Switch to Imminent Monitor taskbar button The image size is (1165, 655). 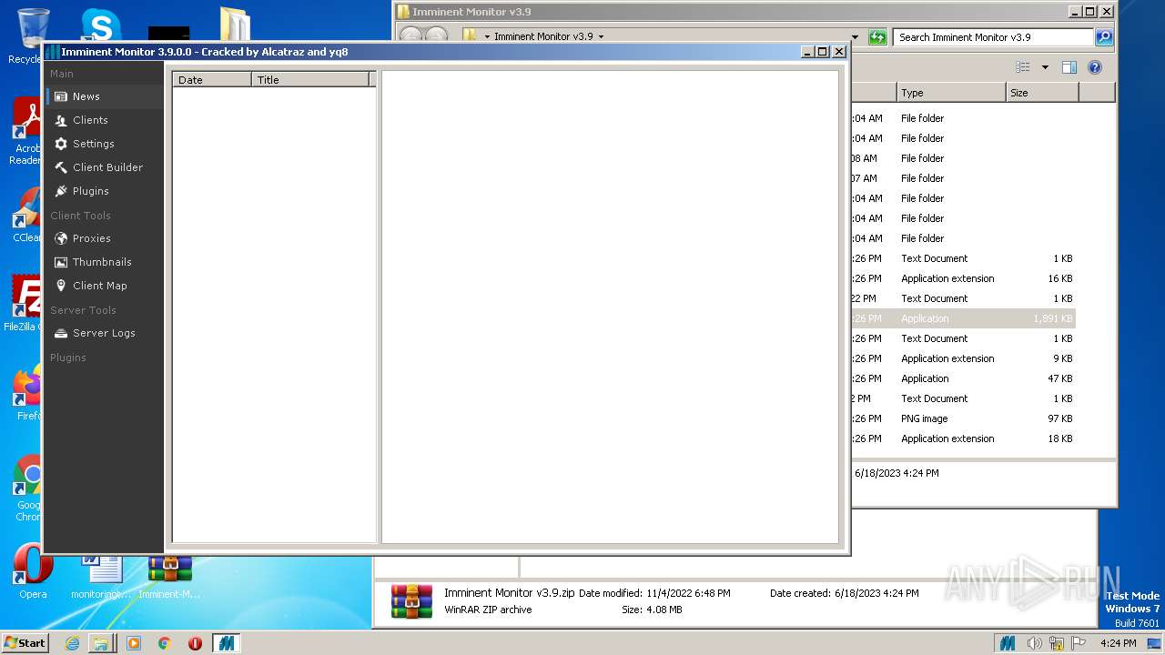226,643
